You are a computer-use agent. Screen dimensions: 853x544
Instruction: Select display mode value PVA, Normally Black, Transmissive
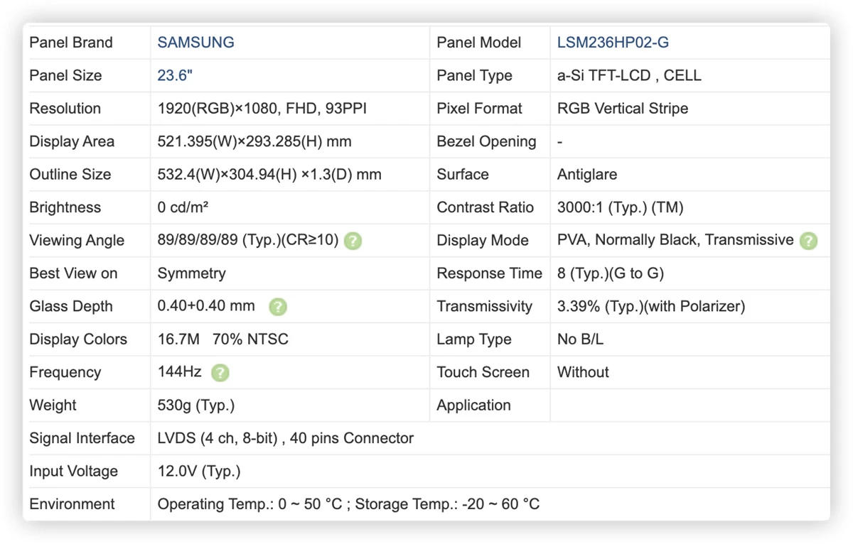(x=675, y=240)
